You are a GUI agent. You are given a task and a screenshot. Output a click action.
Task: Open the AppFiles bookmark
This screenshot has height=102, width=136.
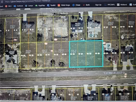(40, 6)
